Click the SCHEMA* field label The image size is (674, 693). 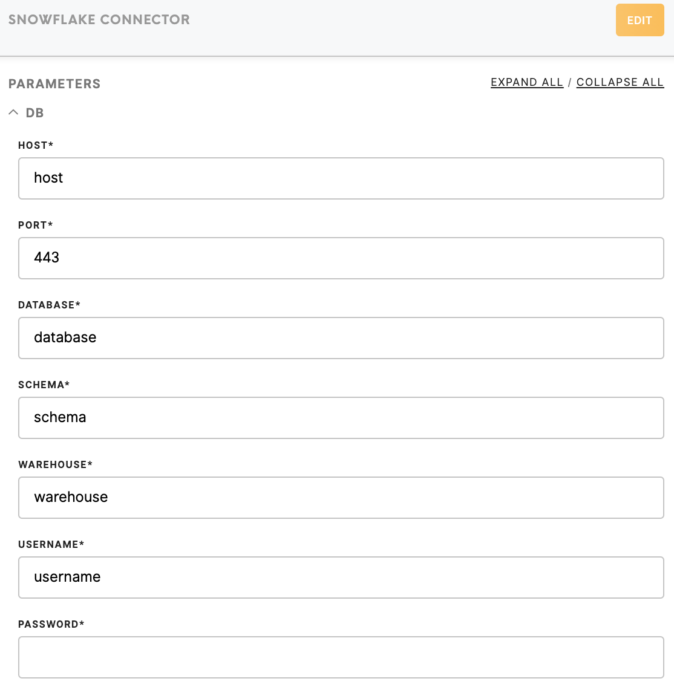pos(44,385)
